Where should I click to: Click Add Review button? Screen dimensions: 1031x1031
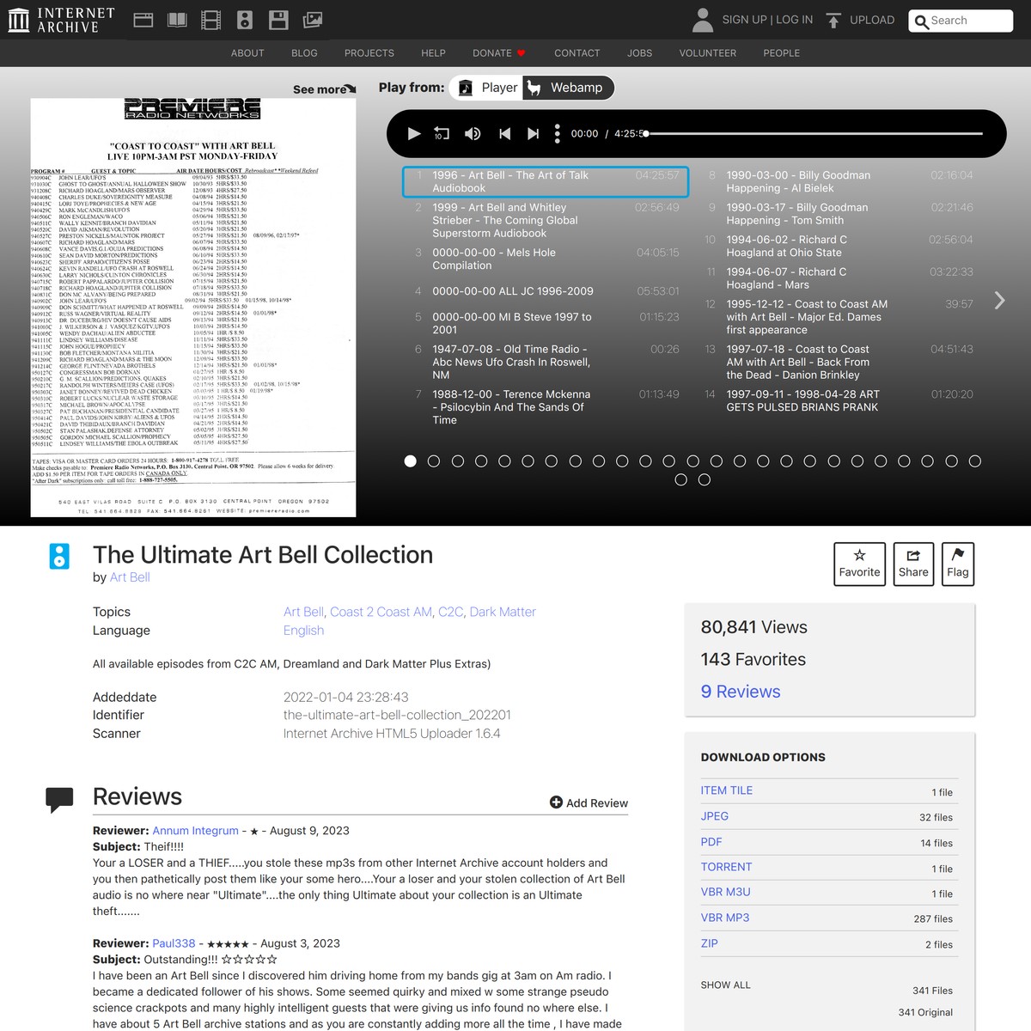pos(589,802)
